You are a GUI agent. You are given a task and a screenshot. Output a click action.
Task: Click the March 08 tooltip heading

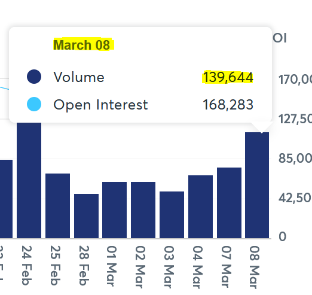pos(82,45)
